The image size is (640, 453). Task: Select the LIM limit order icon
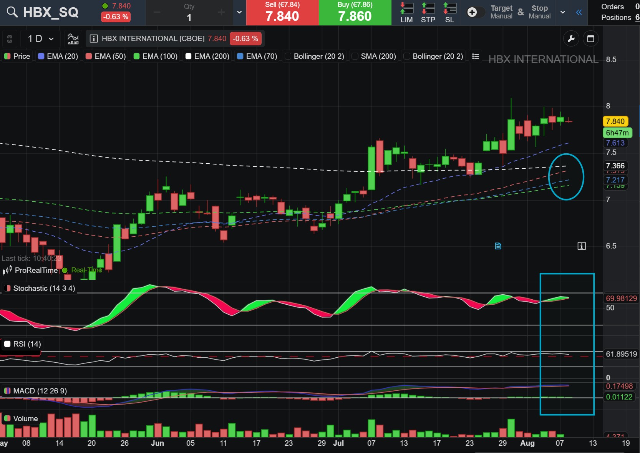[406, 13]
